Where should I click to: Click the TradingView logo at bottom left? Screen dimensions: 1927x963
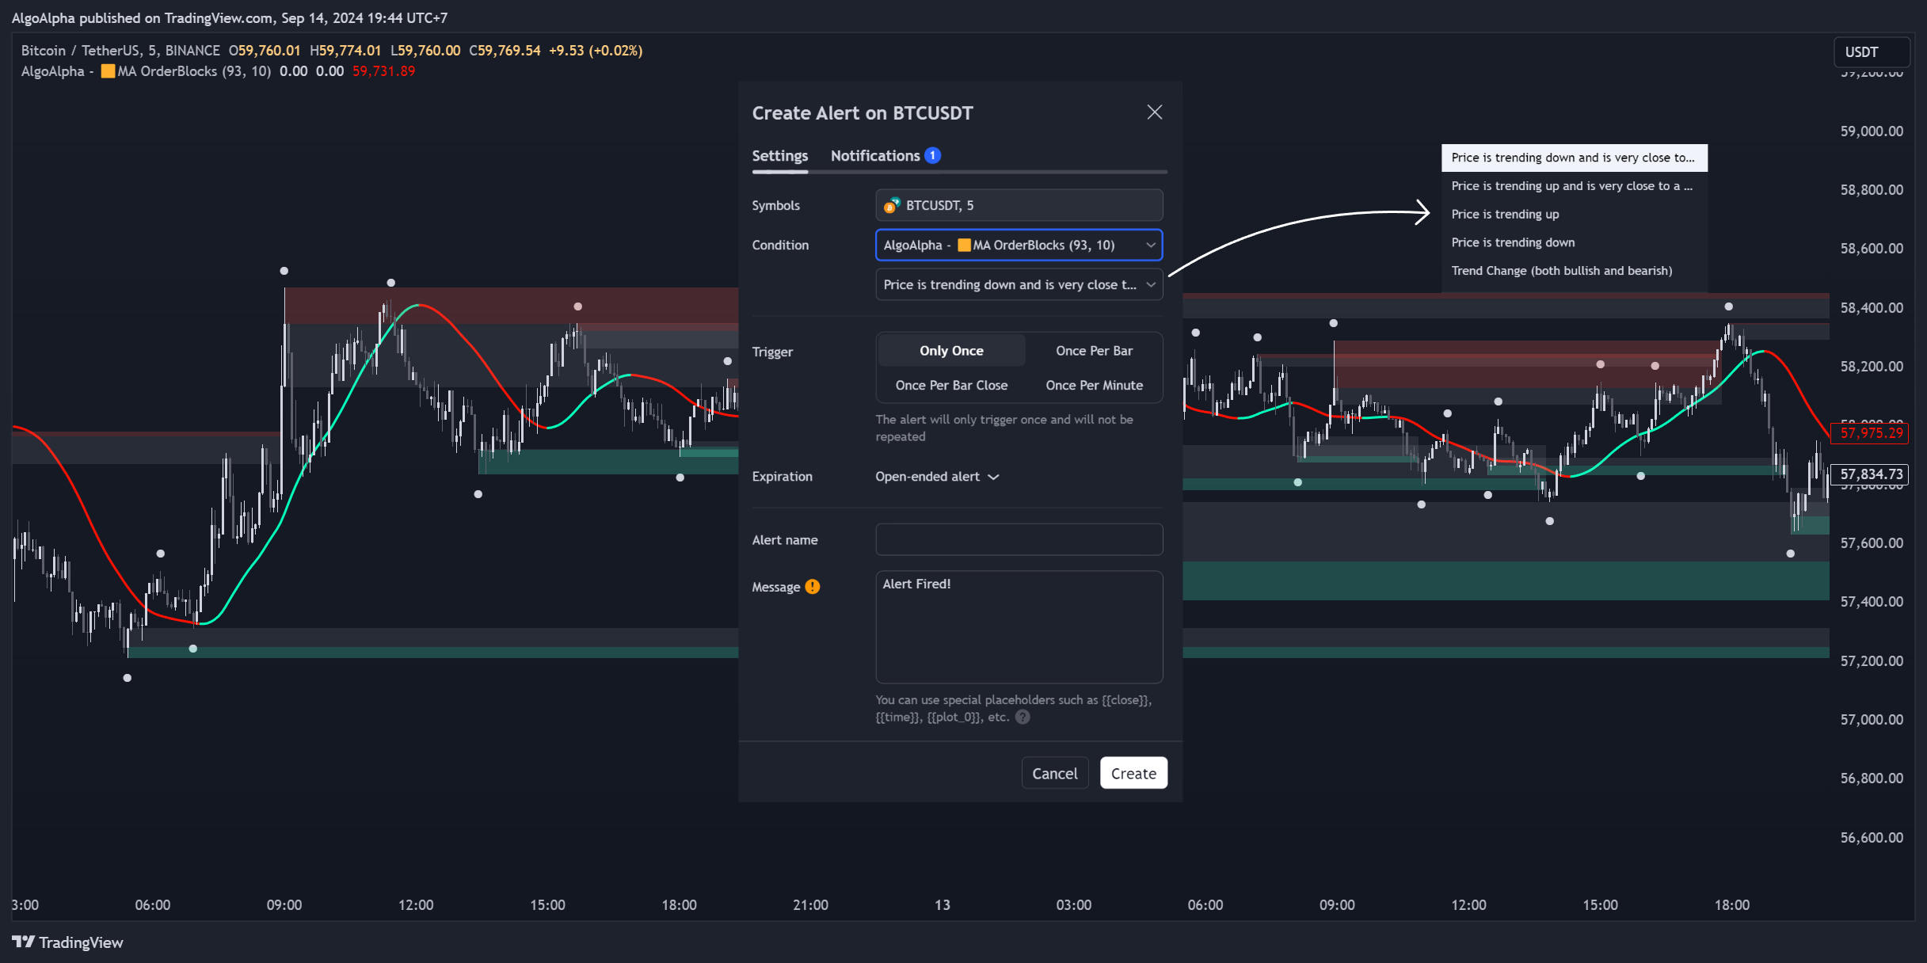click(x=67, y=942)
